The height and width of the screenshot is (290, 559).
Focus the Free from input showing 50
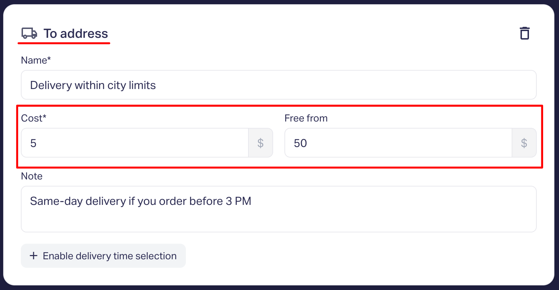coord(399,143)
